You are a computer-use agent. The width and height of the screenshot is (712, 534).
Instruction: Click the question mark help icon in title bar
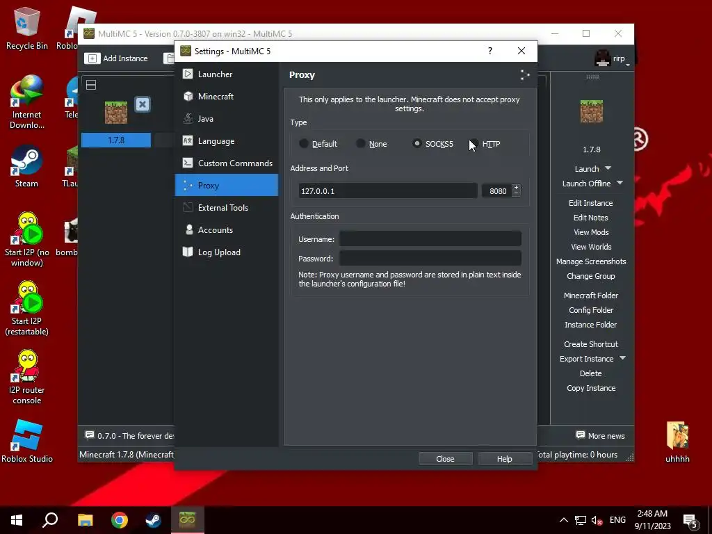coord(490,51)
